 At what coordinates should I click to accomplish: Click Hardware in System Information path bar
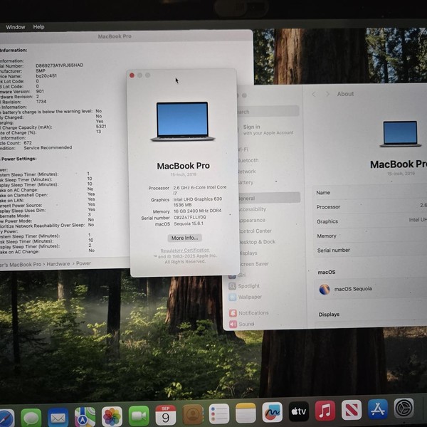tap(58, 264)
